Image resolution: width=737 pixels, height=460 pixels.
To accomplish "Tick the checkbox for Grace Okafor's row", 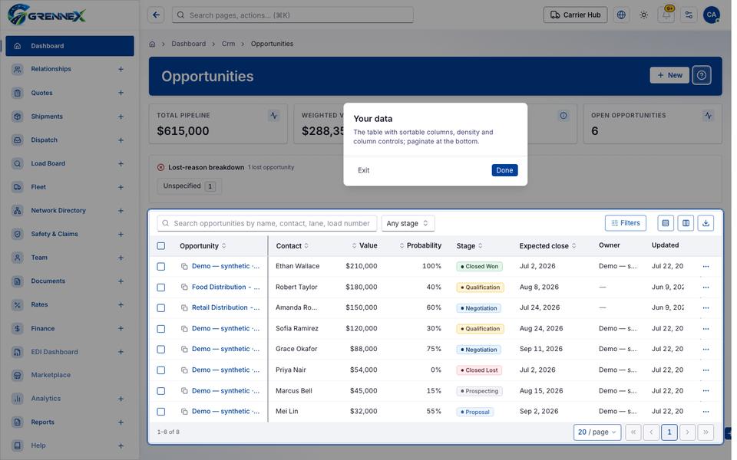I will pos(161,350).
